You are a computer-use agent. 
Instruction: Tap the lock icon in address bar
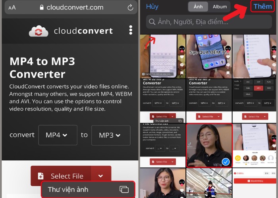click(42, 8)
